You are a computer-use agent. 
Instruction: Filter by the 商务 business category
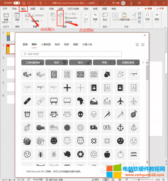tap(57, 62)
